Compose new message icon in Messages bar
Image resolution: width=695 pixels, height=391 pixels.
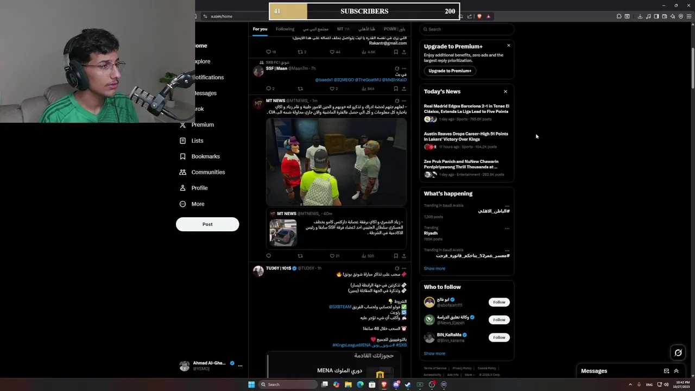click(666, 371)
